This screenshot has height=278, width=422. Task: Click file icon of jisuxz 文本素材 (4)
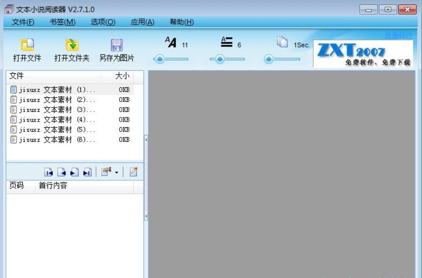pyautogui.click(x=14, y=119)
